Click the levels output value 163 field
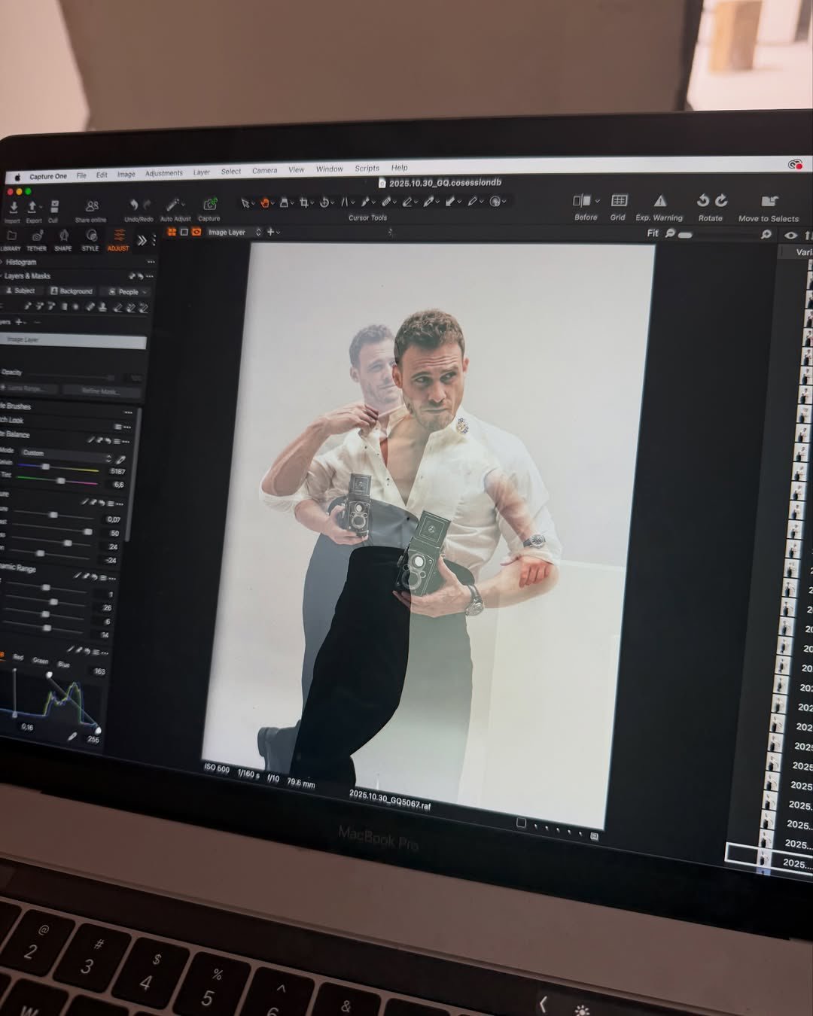The image size is (813, 1016). pos(99,671)
